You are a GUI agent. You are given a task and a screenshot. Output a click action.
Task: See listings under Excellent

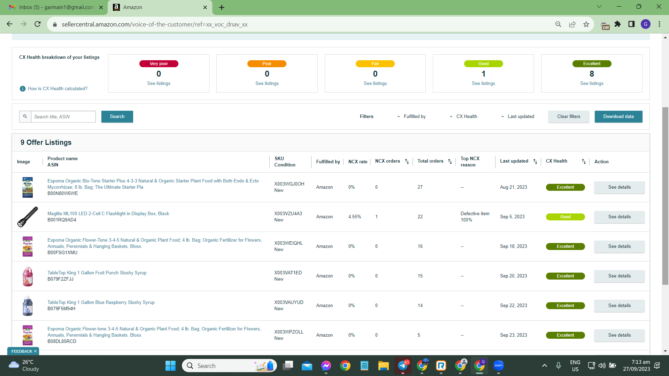click(592, 84)
